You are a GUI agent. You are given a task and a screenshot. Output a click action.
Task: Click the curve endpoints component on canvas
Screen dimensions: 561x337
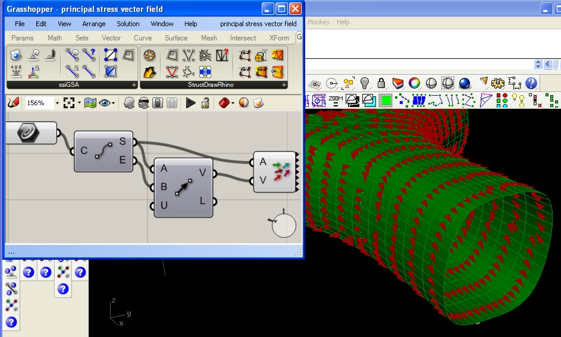tap(104, 152)
